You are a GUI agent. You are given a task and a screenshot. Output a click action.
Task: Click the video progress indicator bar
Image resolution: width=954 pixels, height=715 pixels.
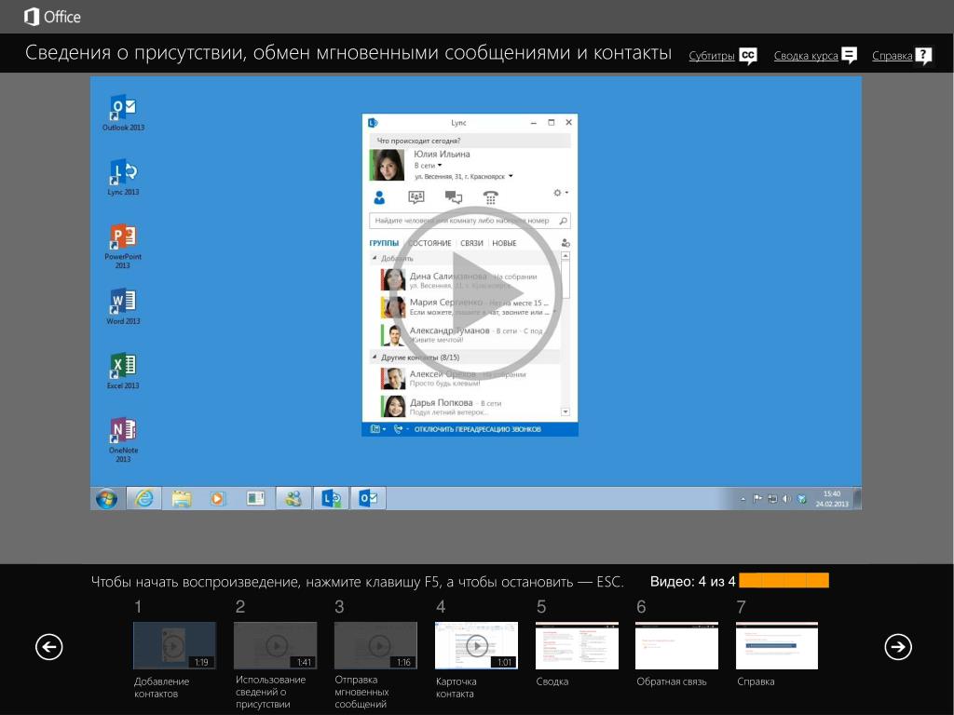tap(784, 581)
